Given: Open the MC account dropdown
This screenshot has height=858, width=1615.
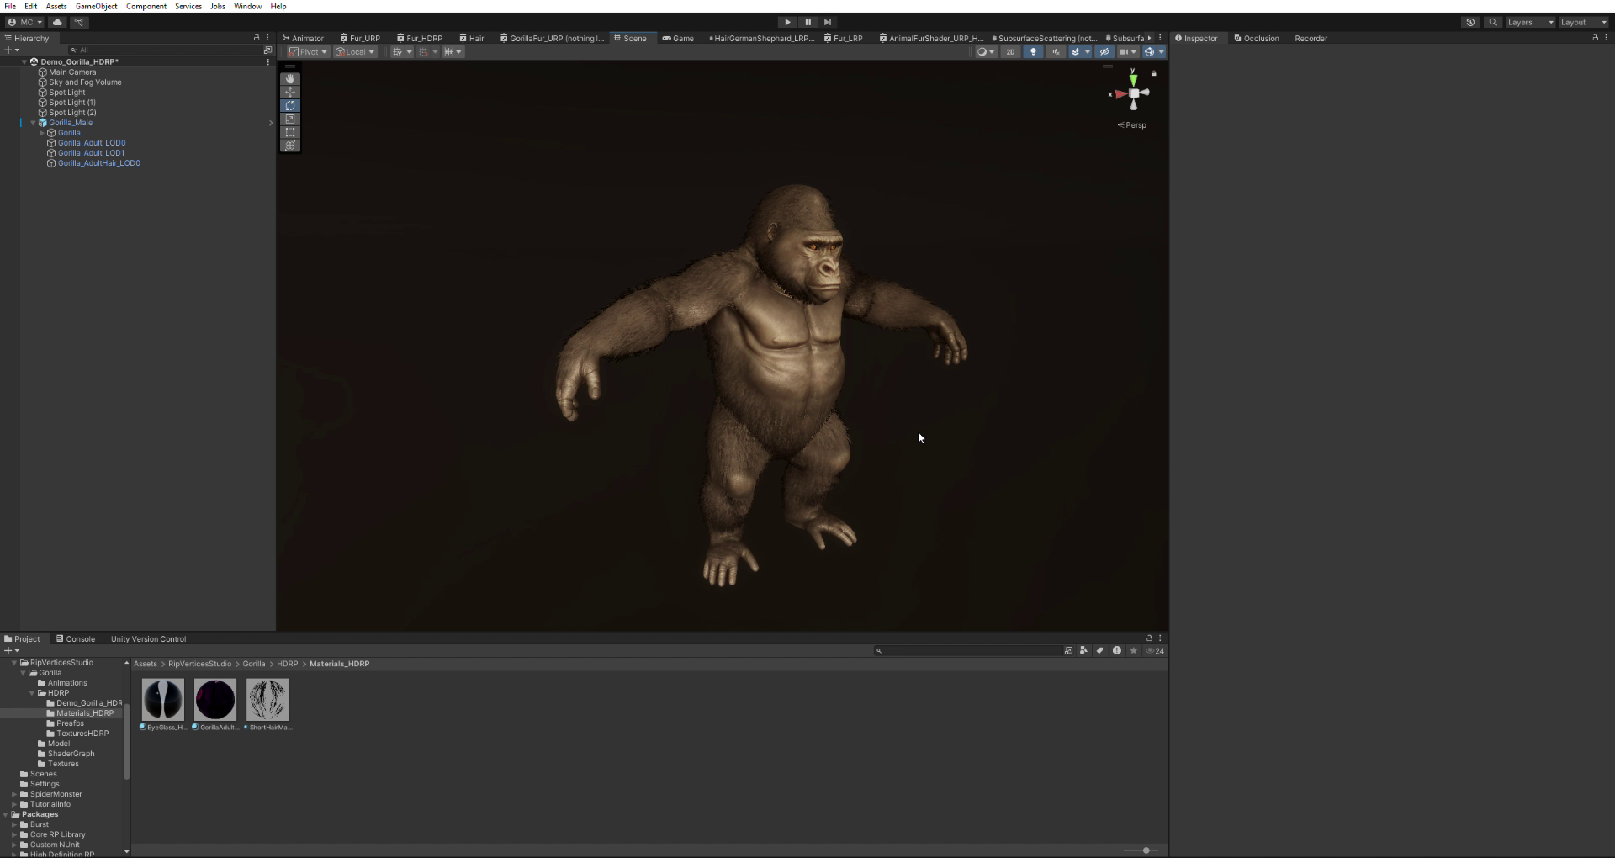Looking at the screenshot, I should click(25, 23).
